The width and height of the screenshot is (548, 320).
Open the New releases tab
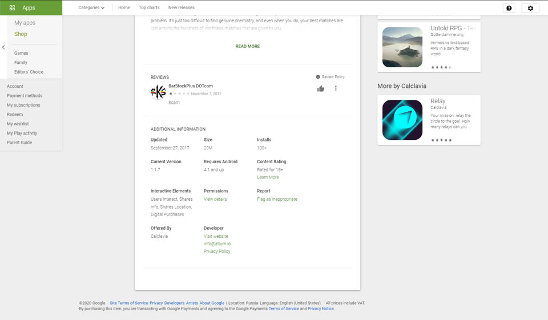click(x=181, y=8)
